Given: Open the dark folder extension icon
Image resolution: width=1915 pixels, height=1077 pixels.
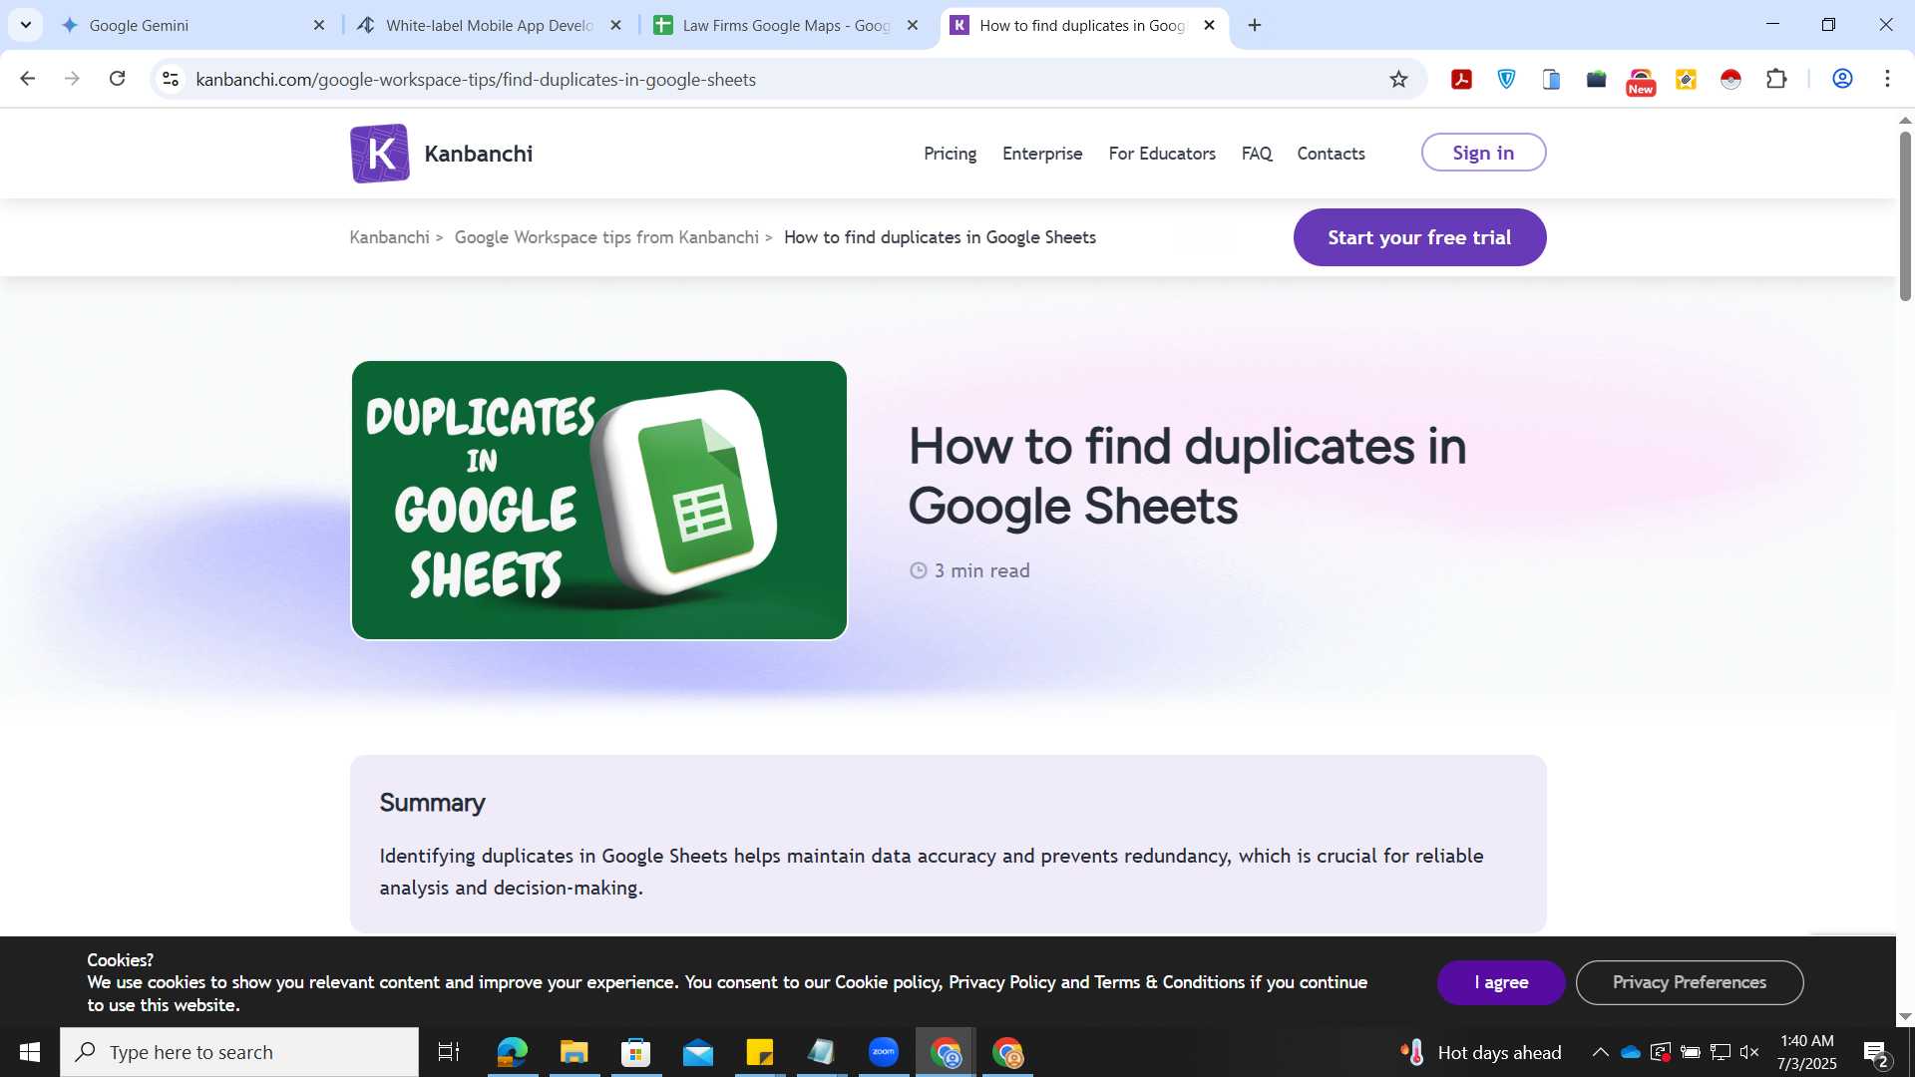Looking at the screenshot, I should pos(1597,79).
